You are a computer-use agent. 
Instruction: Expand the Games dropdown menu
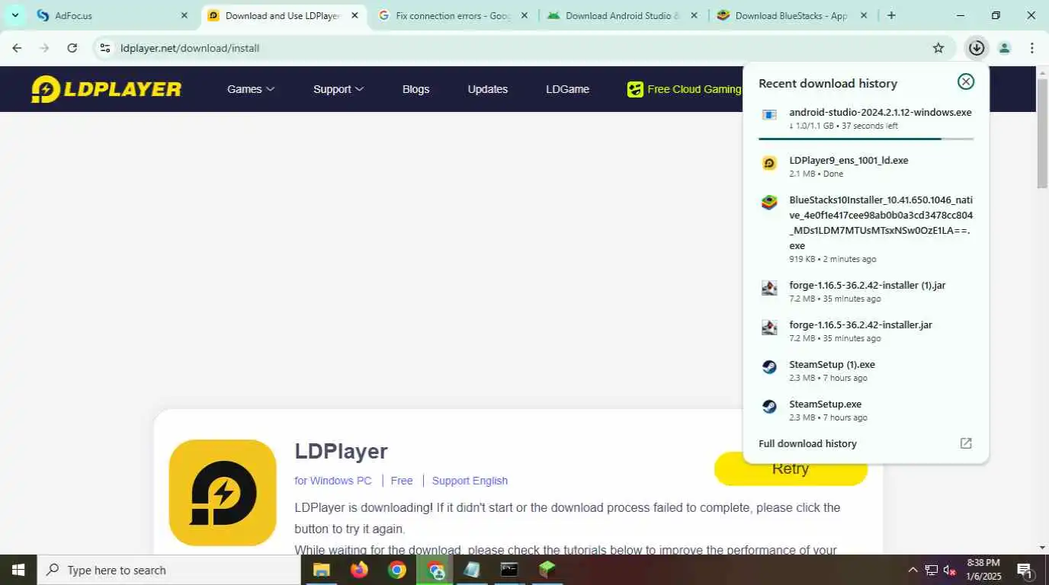coord(251,89)
